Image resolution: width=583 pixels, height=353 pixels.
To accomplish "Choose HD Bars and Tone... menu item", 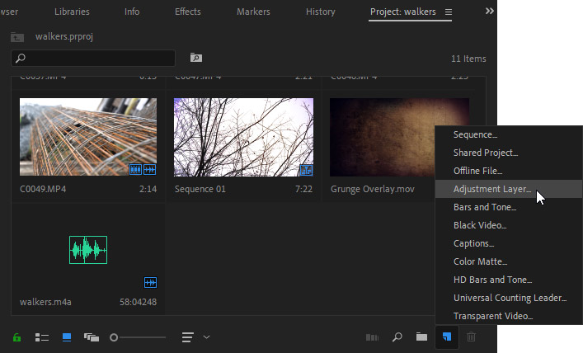I will click(509, 280).
